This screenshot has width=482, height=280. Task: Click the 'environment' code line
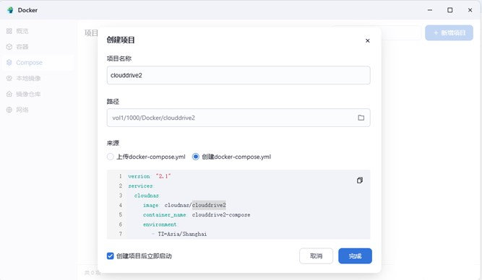tap(160, 224)
